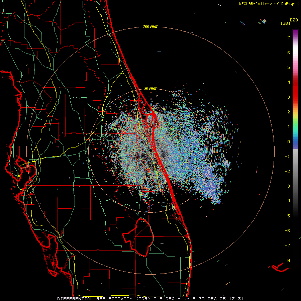This screenshot has height=301, width=301.
Task: Click the [dB] units label
Action: [x=285, y=23]
